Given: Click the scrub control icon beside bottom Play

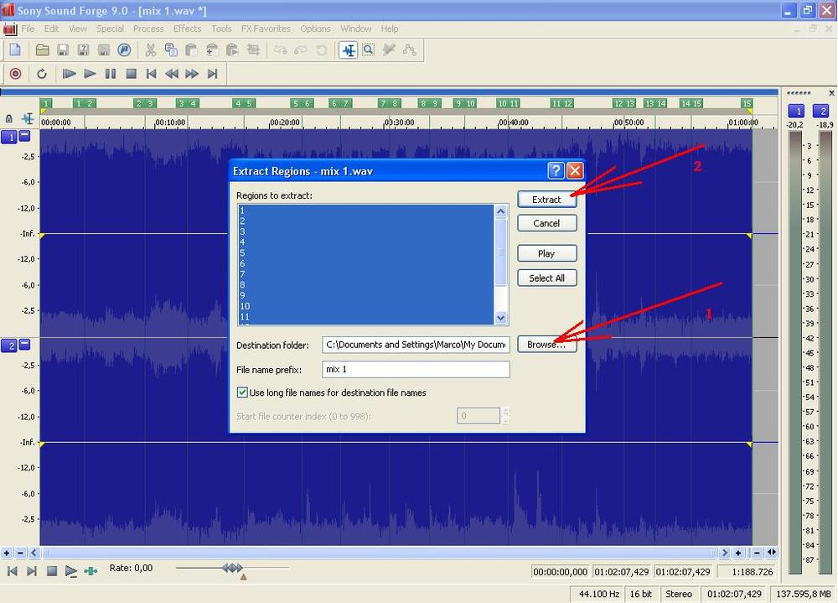Looking at the screenshot, I should pos(91,571).
